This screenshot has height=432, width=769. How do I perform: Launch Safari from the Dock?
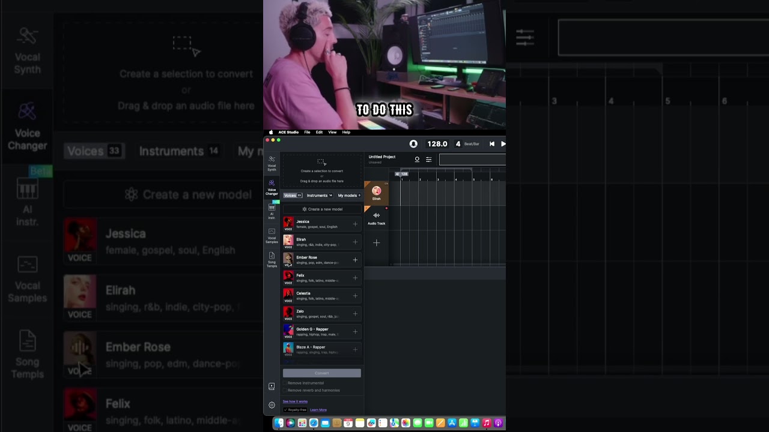coord(314,424)
